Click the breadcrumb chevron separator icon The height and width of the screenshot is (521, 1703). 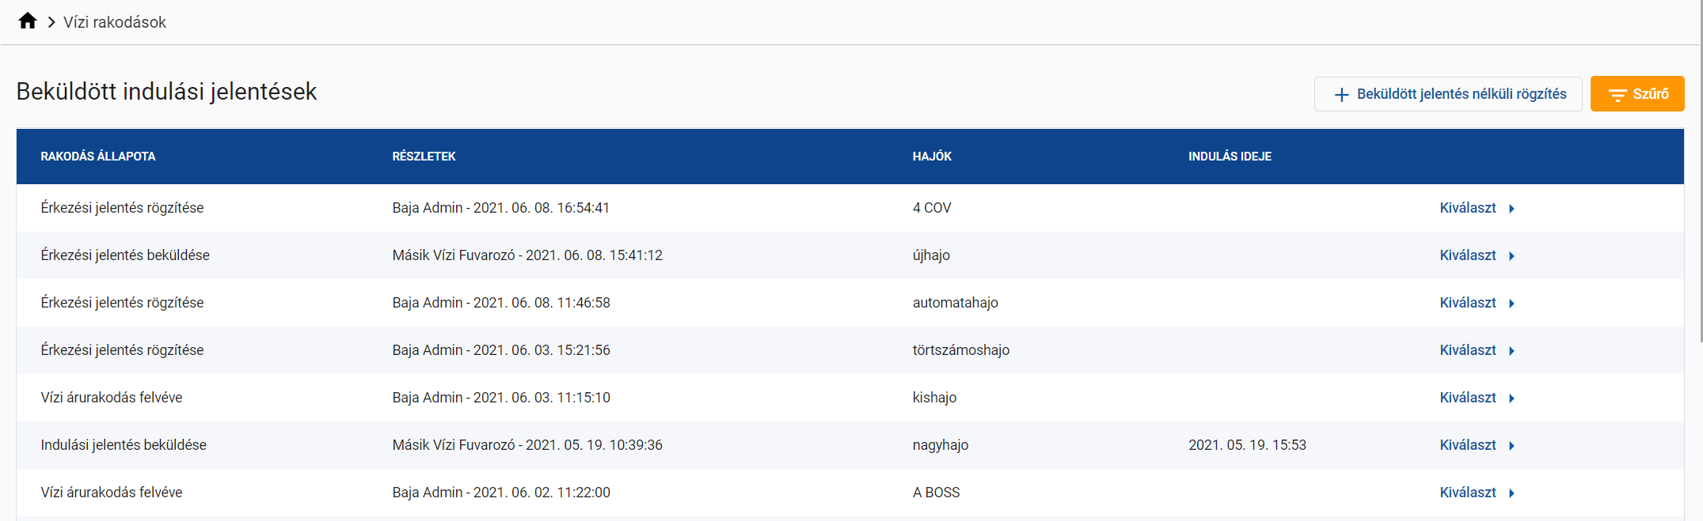51,22
